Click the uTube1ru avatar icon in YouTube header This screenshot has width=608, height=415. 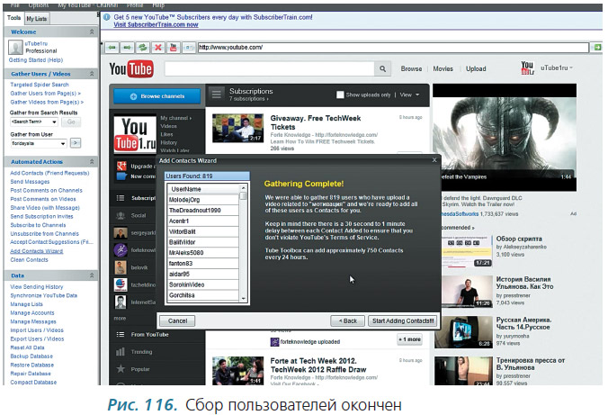[x=527, y=68]
